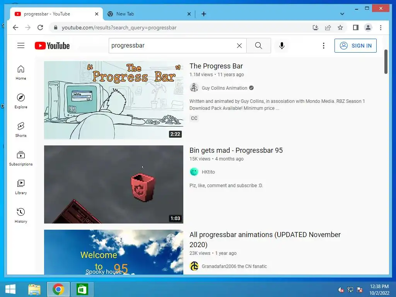Open History in the sidebar

21,215
